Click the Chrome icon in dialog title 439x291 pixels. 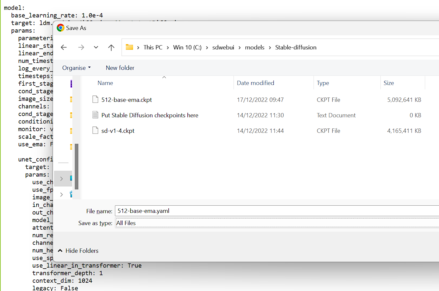coord(61,28)
